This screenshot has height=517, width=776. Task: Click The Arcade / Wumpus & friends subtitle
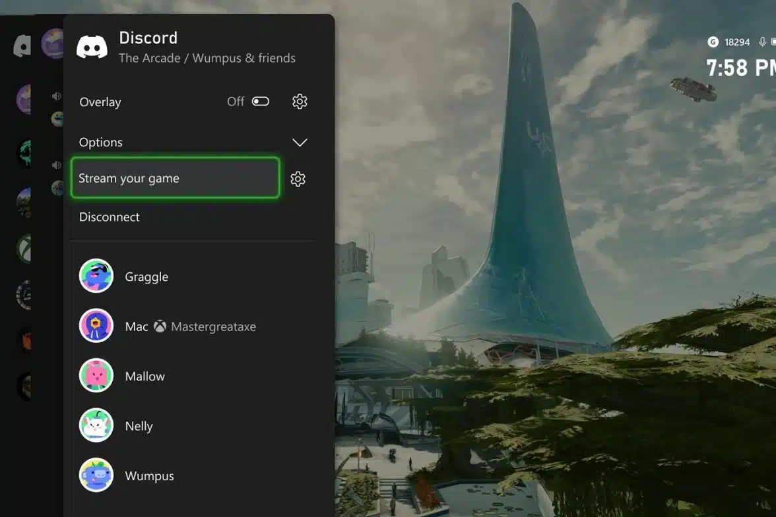(207, 59)
